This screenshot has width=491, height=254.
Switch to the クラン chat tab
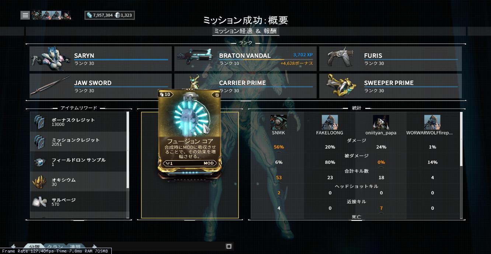pyautogui.click(x=55, y=247)
